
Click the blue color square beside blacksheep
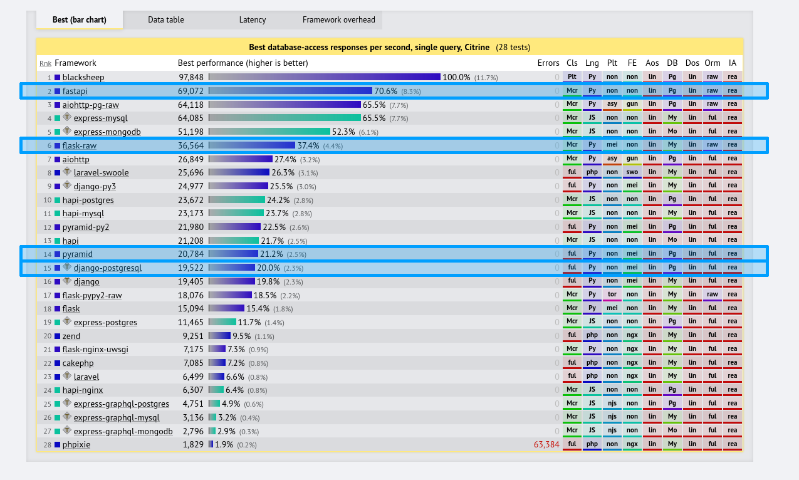(x=57, y=78)
